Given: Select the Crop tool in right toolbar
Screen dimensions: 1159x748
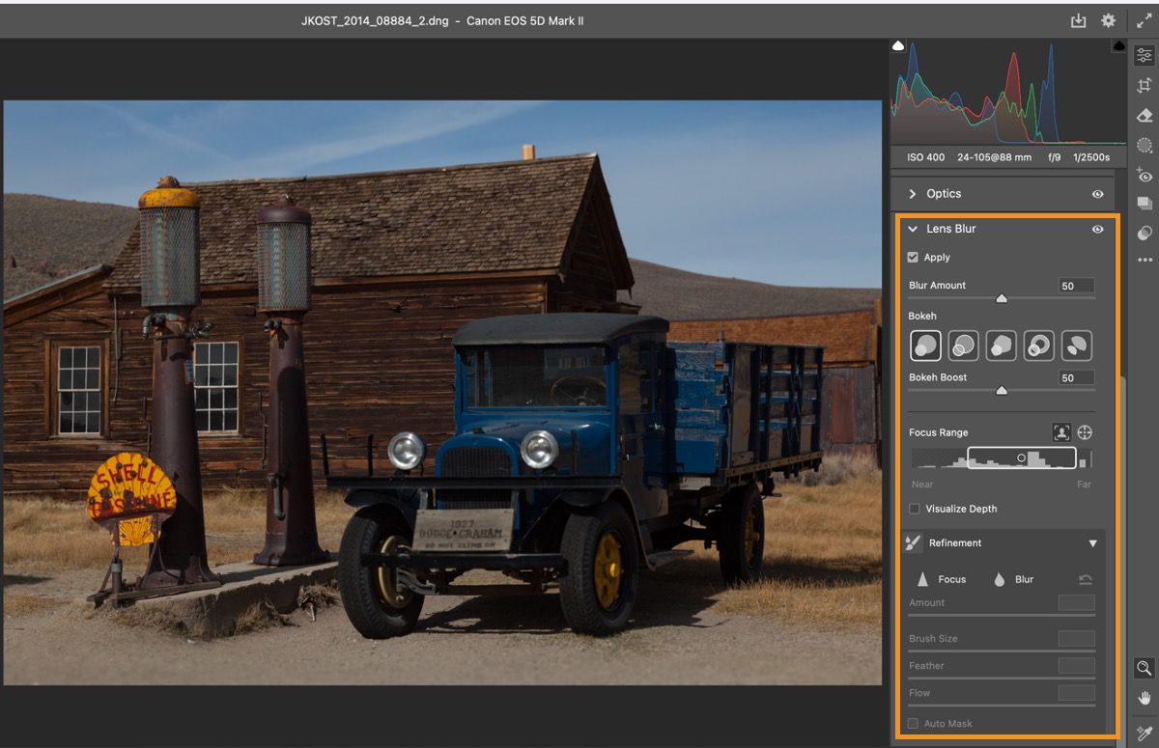Looking at the screenshot, I should click(1145, 85).
